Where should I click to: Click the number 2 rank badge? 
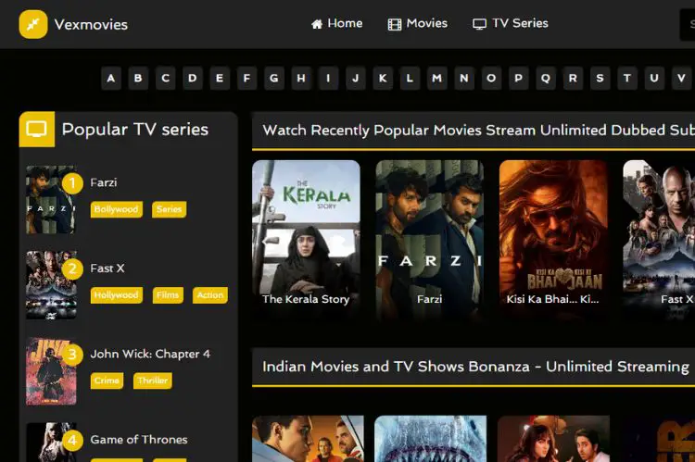coord(72,268)
